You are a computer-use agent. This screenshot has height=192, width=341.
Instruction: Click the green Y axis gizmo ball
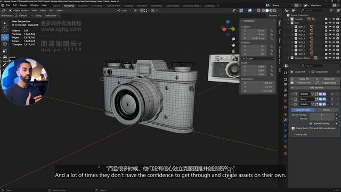coord(233,29)
